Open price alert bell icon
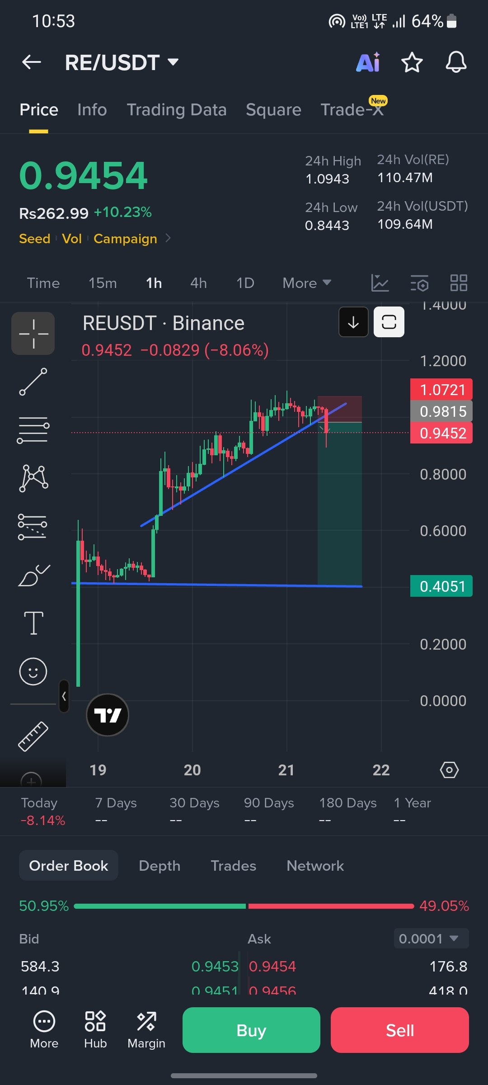This screenshot has width=488, height=1085. pos(456,62)
